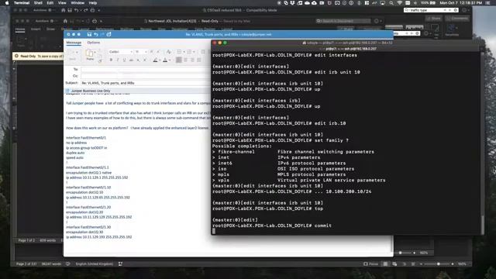Click Save icon in rear Word window toolbar
Image resolution: width=496 pixels, height=279 pixels.
click(x=70, y=10)
